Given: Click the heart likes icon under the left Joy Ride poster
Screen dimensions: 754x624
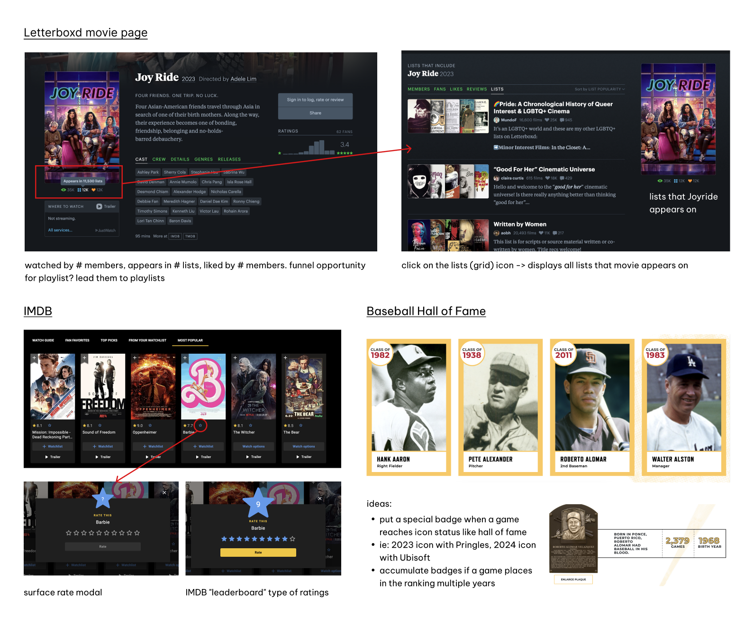Looking at the screenshot, I should pyautogui.click(x=94, y=190).
